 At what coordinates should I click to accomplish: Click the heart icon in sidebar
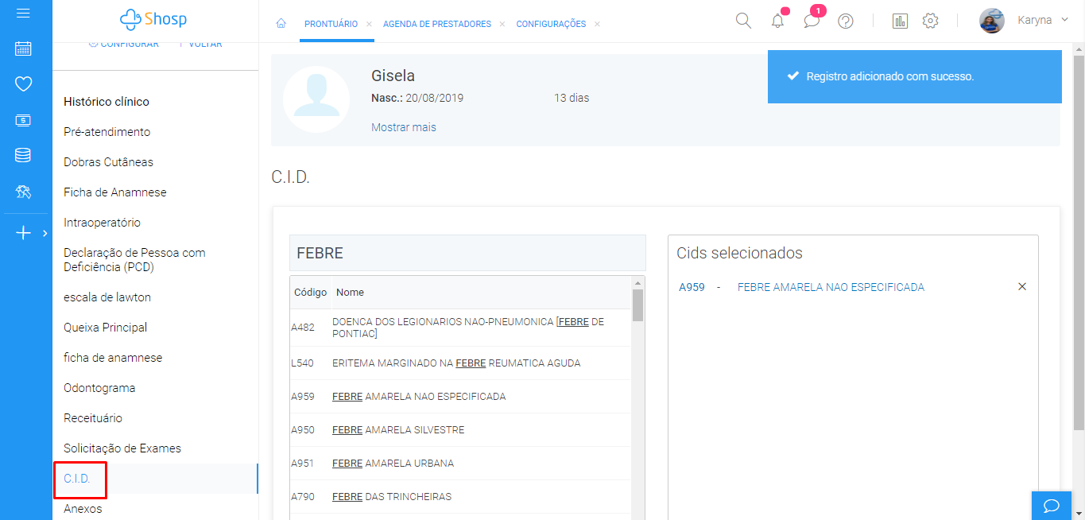coord(23,83)
